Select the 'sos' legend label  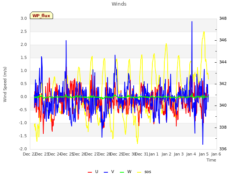coord(148,172)
